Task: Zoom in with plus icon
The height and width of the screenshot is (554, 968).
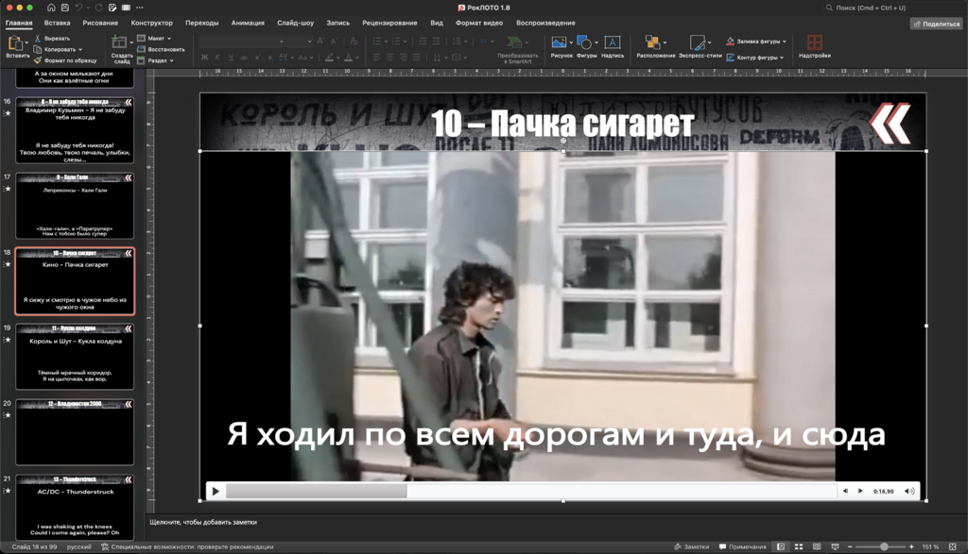Action: 911,546
